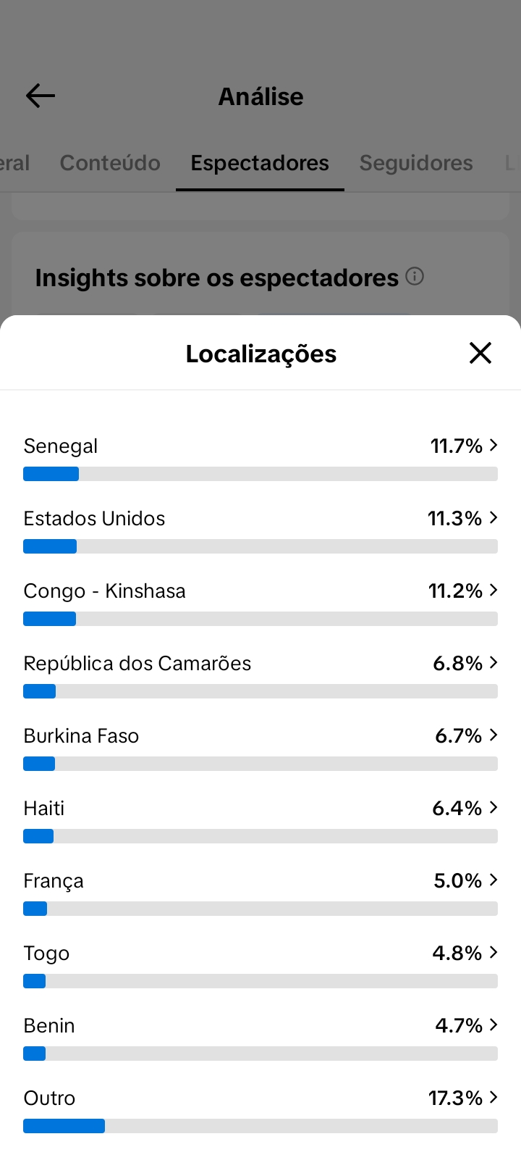The image size is (521, 1168).
Task: Open Congo - Kinshasa chevron
Action: 494,590
